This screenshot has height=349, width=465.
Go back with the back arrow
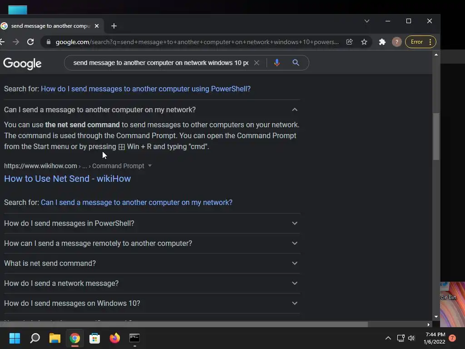point(2,42)
